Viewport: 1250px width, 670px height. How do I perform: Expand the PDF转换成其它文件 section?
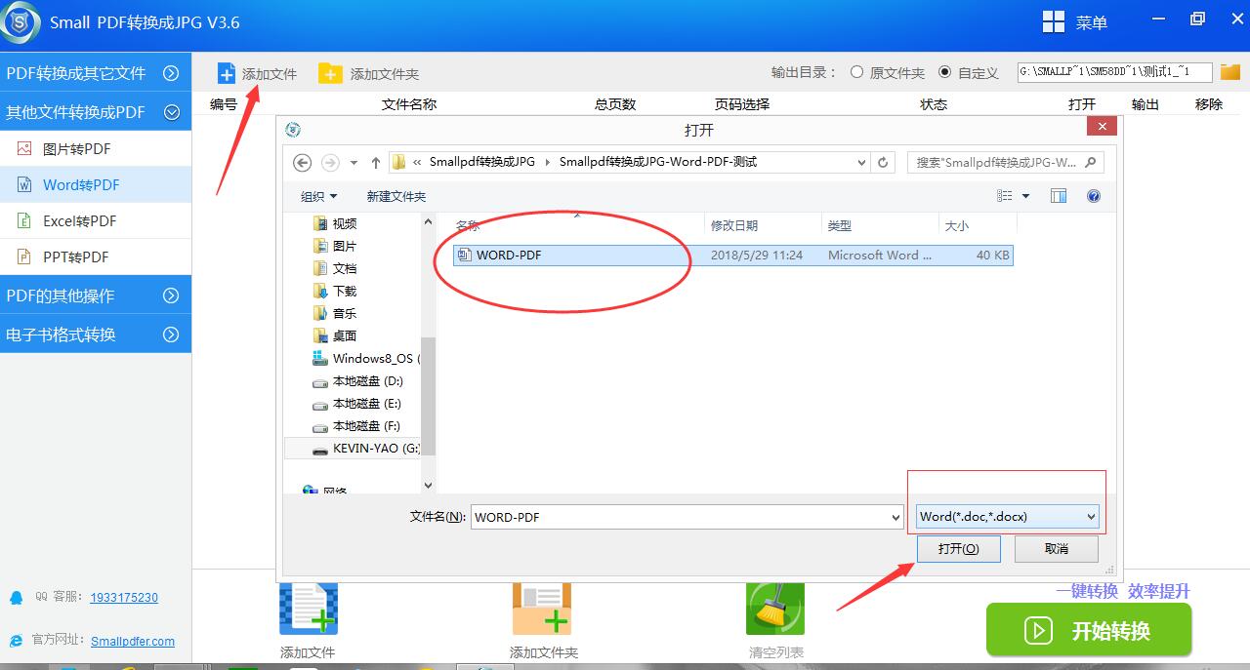pyautogui.click(x=96, y=73)
